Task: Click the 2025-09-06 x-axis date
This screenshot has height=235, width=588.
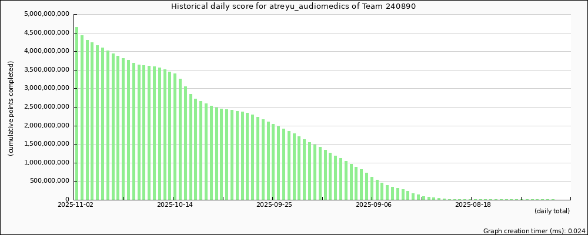Action: [373, 205]
